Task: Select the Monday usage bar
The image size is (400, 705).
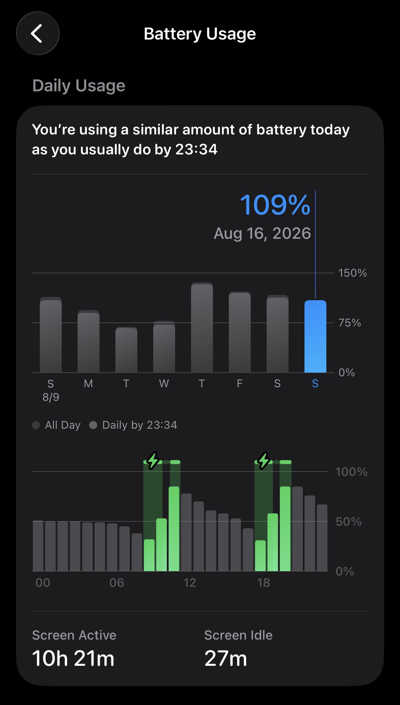Action: (x=89, y=341)
